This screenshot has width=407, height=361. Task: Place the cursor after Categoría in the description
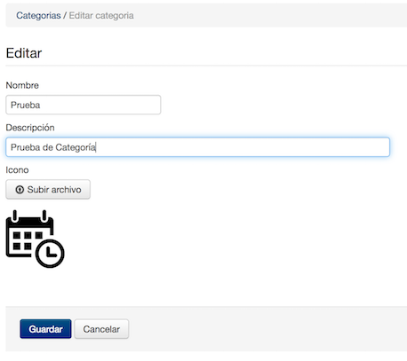point(96,147)
